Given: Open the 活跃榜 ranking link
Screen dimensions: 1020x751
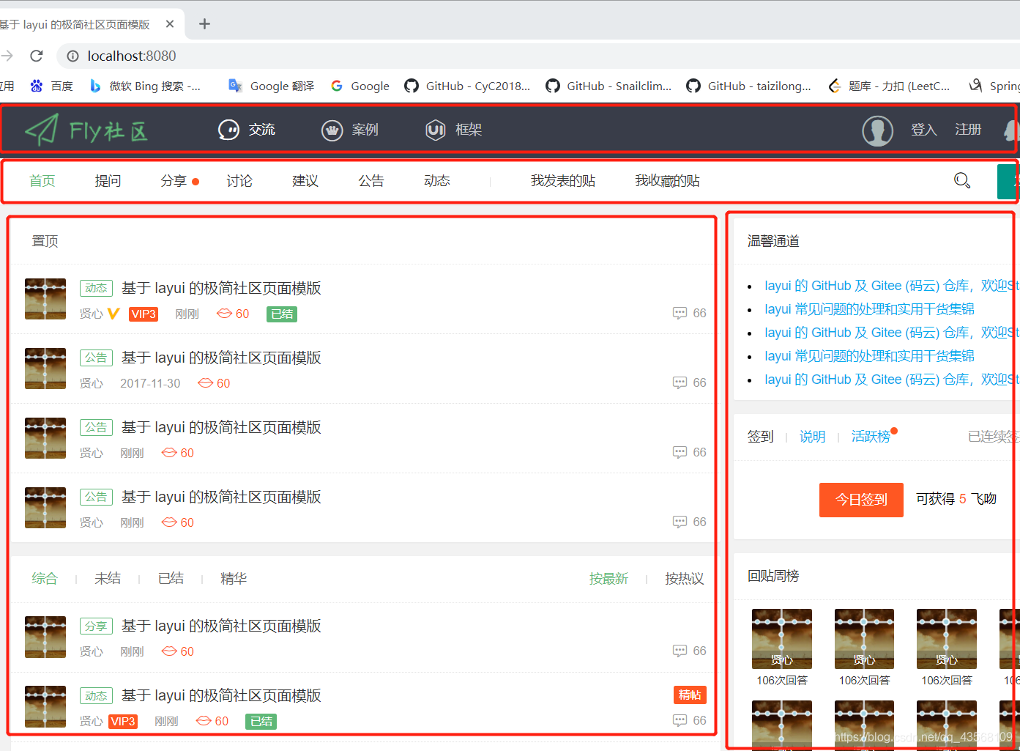Looking at the screenshot, I should coord(871,437).
